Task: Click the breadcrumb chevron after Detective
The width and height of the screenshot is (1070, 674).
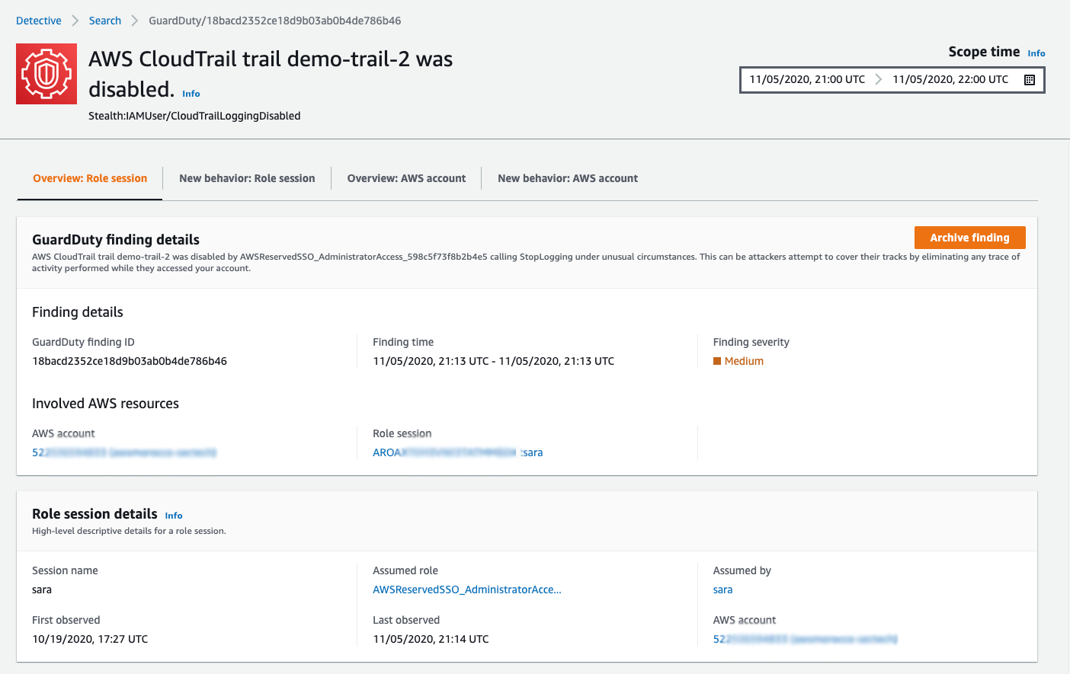Action: click(x=75, y=21)
